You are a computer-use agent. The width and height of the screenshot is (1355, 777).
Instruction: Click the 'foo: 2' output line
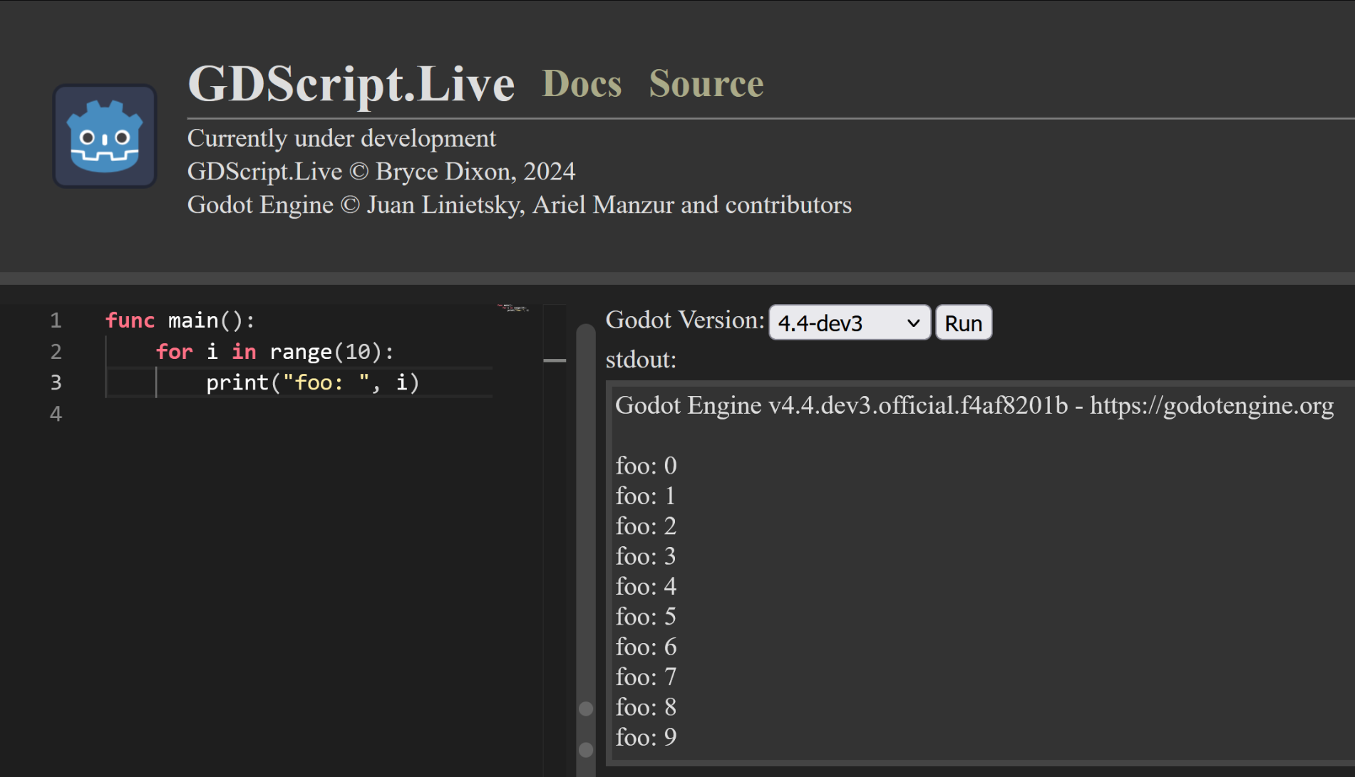click(646, 526)
